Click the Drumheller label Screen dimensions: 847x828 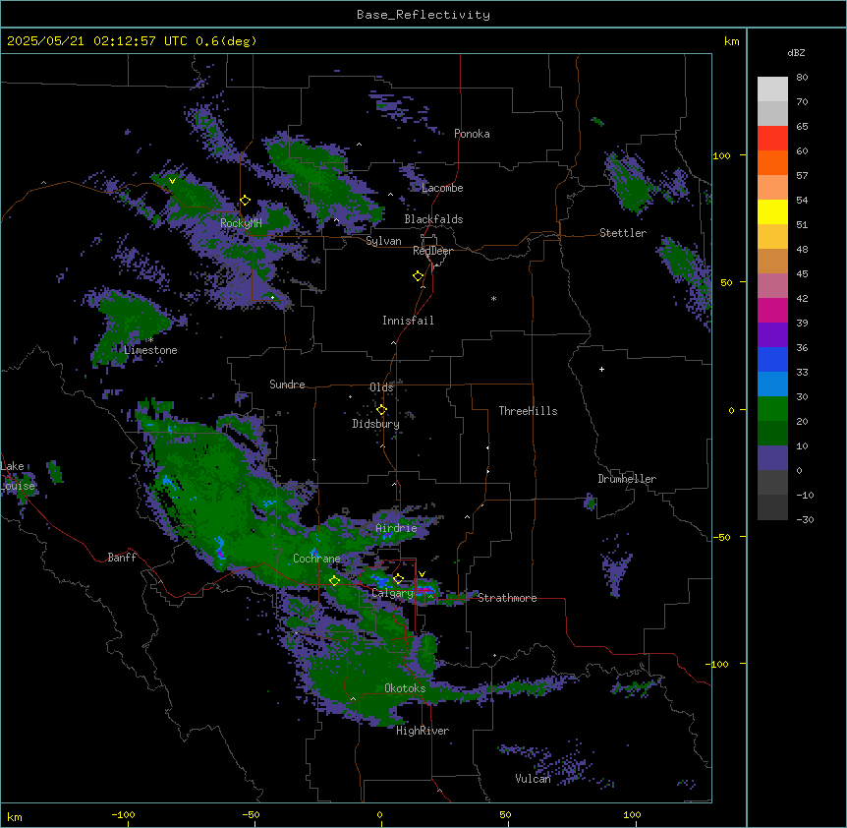pos(627,479)
